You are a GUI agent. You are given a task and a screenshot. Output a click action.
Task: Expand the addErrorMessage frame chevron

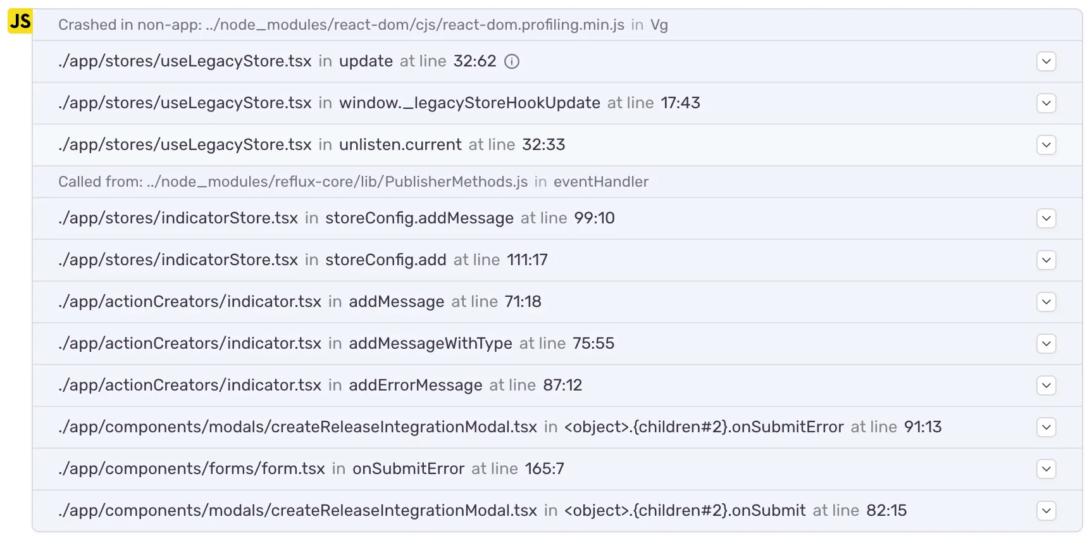pos(1046,385)
